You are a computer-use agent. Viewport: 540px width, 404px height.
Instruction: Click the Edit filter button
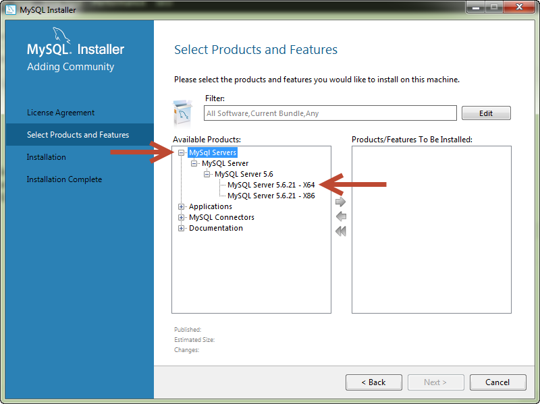click(x=486, y=113)
